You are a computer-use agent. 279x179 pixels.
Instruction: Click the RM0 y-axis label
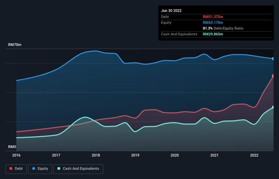(x=12, y=147)
